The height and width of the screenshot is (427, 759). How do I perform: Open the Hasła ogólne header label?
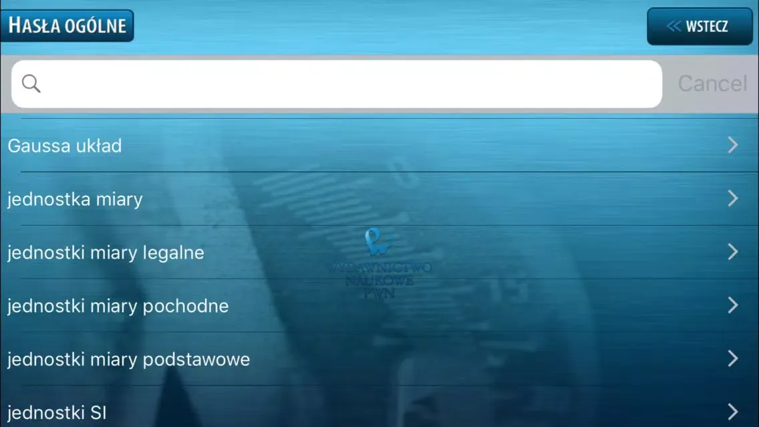coord(67,25)
